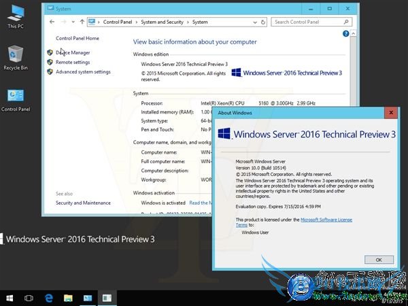The image size is (408, 306).
Task: Select System and Security breadcrumb
Action: click(x=162, y=22)
